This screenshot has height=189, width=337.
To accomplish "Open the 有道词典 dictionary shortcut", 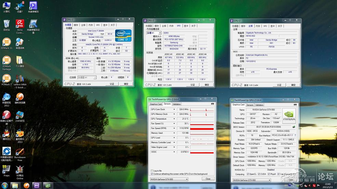I will click(x=20, y=43).
